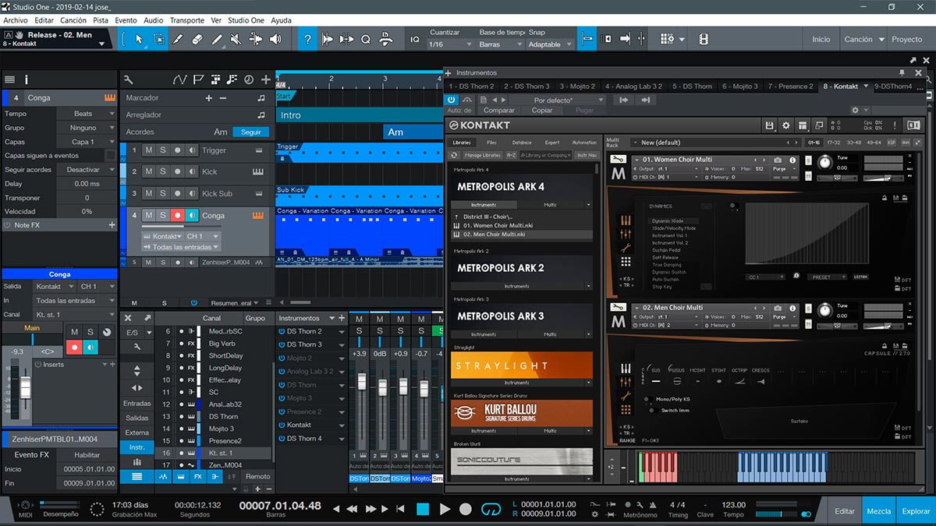The width and height of the screenshot is (936, 526).
Task: Click camera snapshot icon on Women Choir Multi
Action: pos(778,160)
